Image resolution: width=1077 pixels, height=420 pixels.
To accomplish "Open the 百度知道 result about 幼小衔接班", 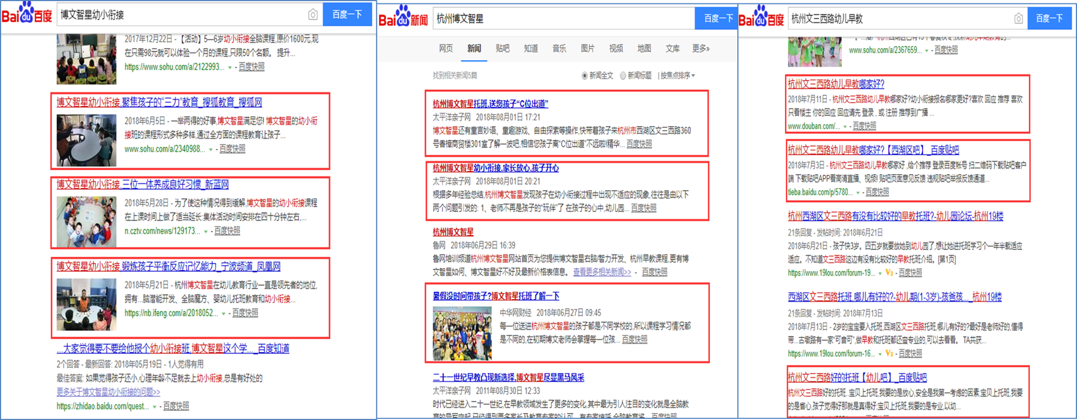I will pyautogui.click(x=173, y=348).
